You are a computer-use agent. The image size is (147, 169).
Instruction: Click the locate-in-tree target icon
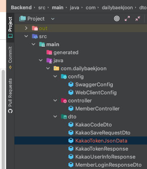117,18
